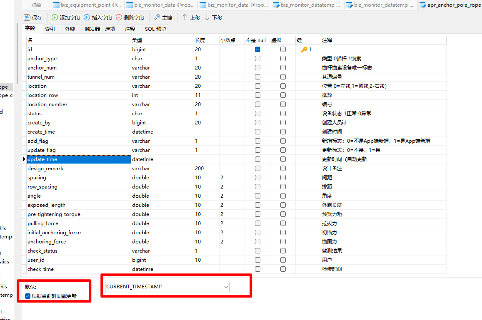This screenshot has width=482, height=320.
Task: Click the 类型 column header
Action: [x=162, y=40]
